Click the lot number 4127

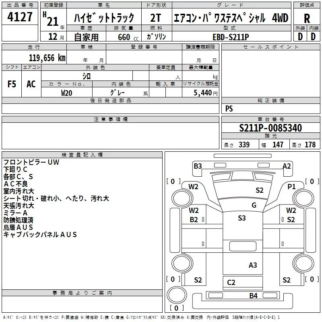20,17
